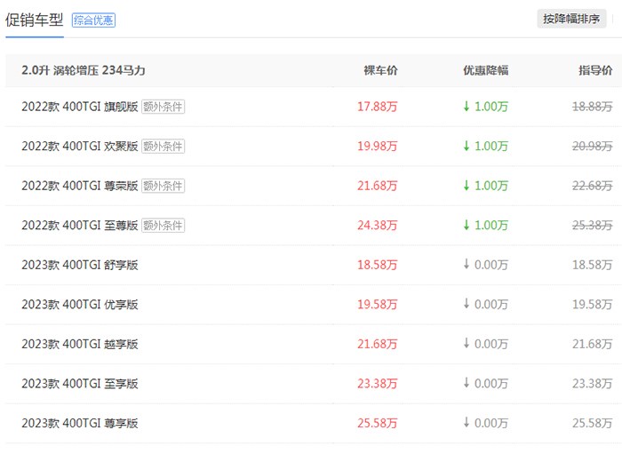This screenshot has height=454, width=622.
Task: Click the red 25.58万 bare price
Action: 378,424
